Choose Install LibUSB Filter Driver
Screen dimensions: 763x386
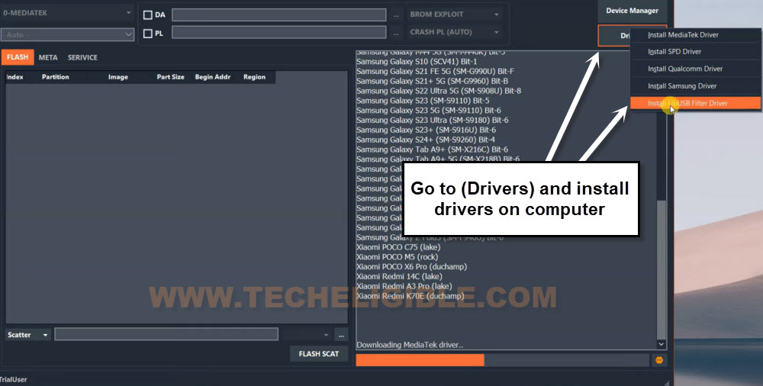coord(695,103)
